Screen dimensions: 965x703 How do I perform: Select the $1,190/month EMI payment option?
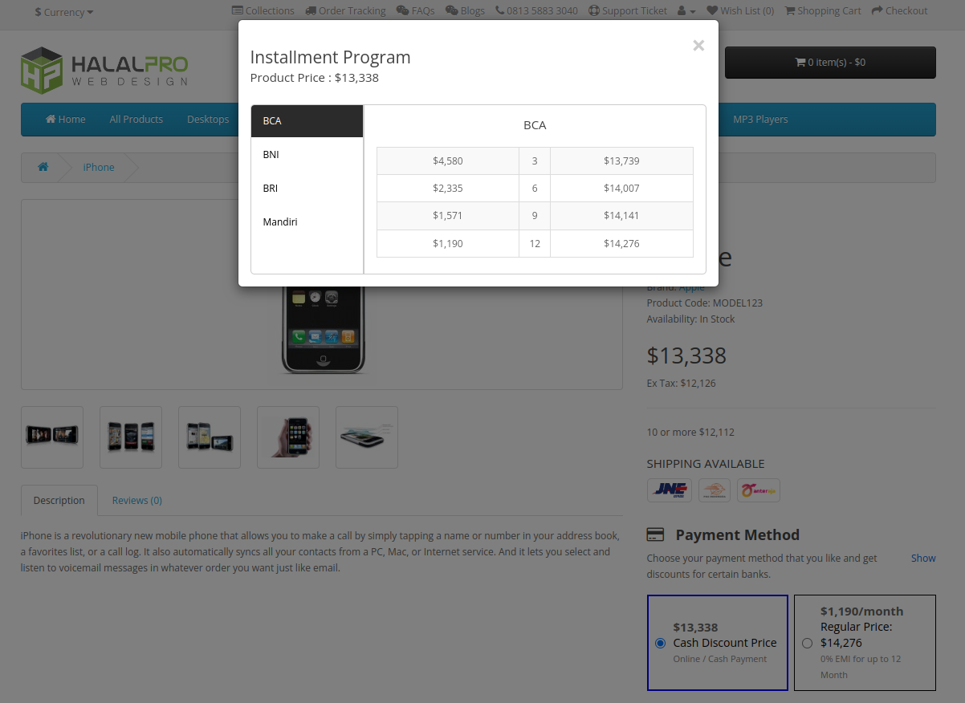click(x=807, y=642)
